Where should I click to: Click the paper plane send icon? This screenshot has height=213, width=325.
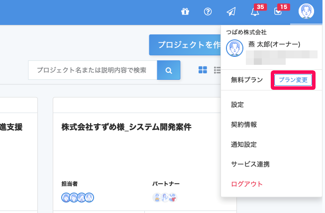(231, 11)
